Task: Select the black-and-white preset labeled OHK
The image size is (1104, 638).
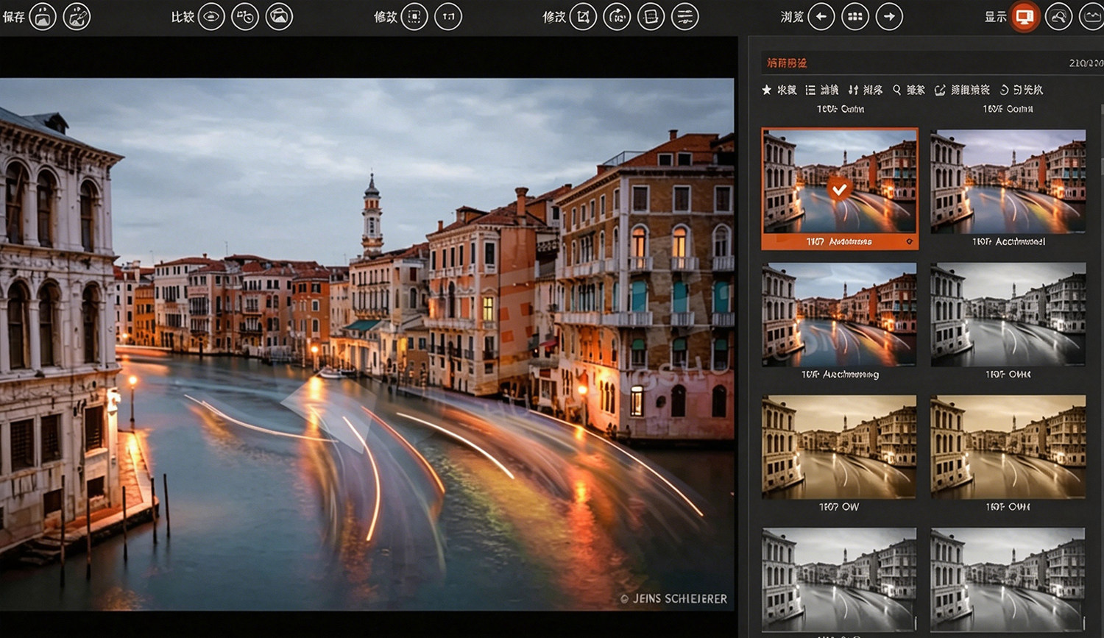Action: coord(1008,314)
